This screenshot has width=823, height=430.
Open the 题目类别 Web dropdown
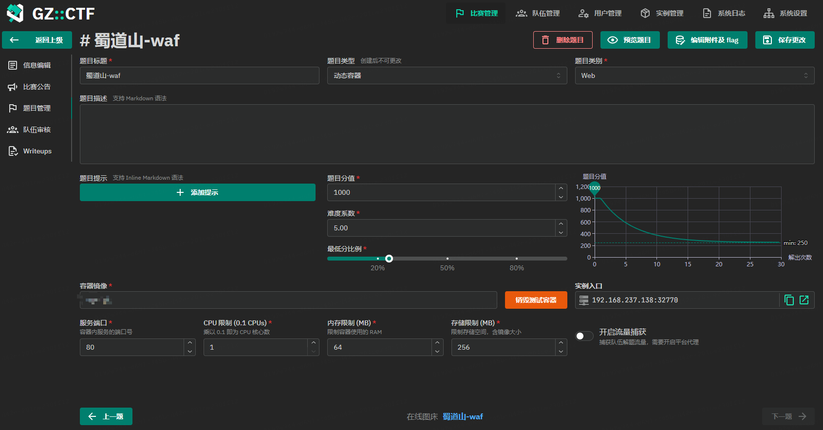(694, 75)
